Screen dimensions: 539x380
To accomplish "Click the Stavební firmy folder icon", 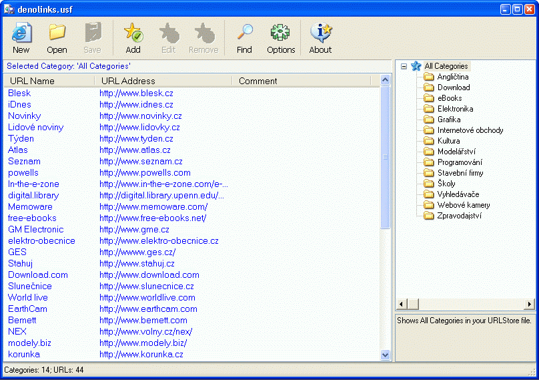I will click(x=429, y=172).
